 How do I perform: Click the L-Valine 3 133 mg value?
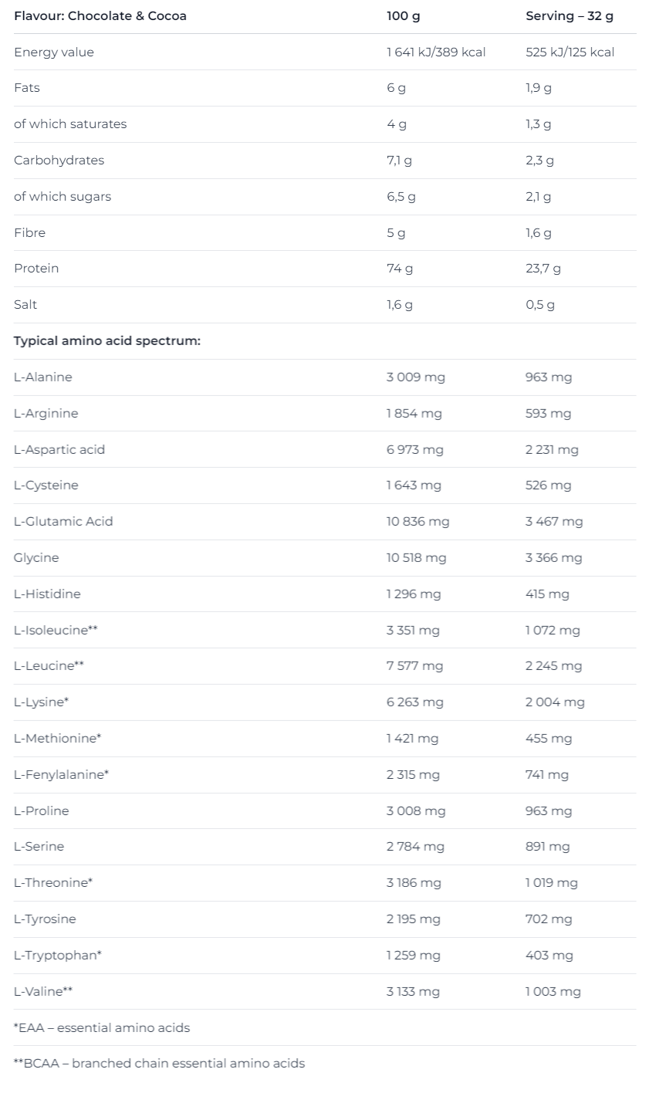pos(413,992)
